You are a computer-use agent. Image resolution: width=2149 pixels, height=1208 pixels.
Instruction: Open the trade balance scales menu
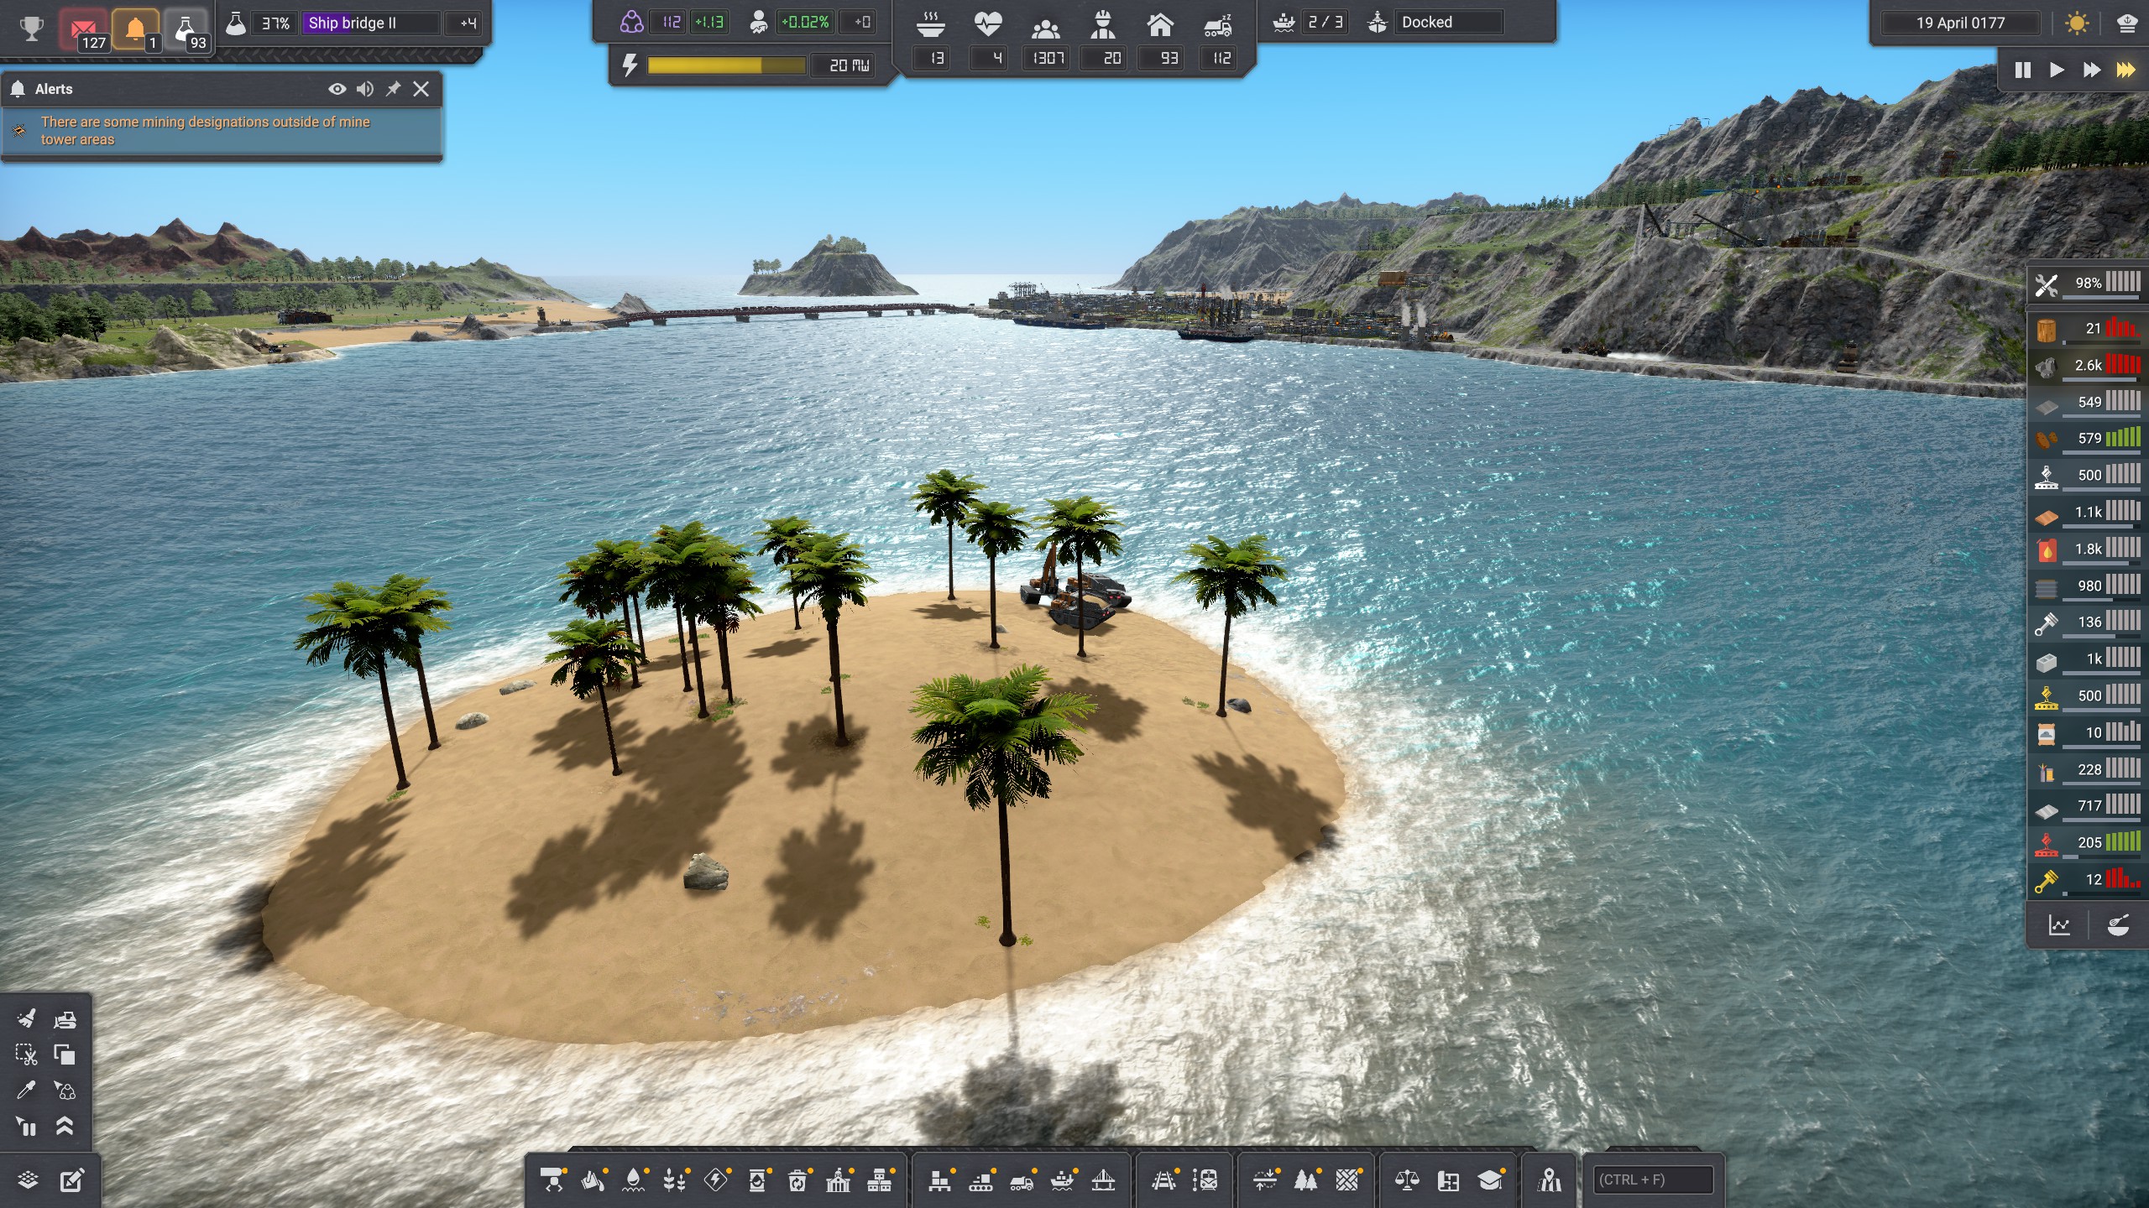pyautogui.click(x=1407, y=1180)
